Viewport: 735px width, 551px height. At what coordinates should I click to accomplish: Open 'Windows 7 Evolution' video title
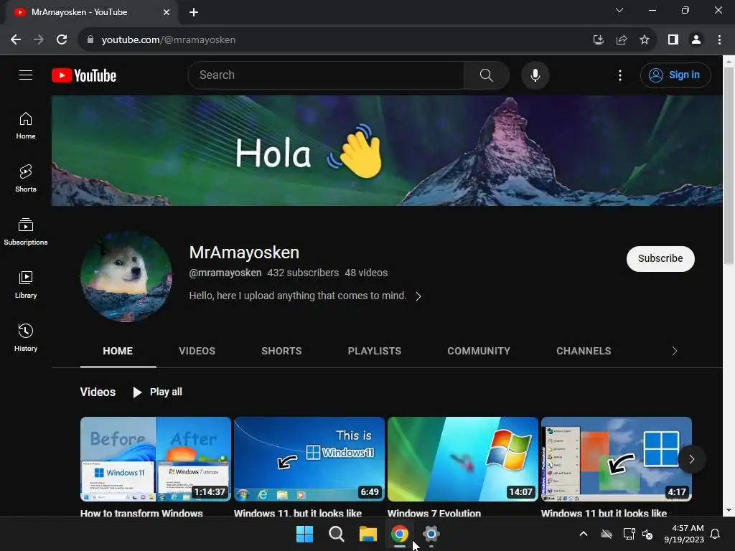click(x=434, y=512)
